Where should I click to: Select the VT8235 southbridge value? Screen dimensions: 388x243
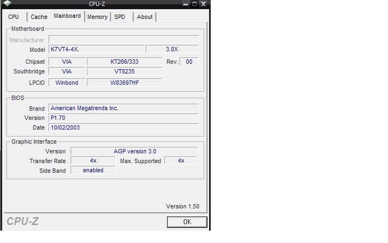pos(124,71)
